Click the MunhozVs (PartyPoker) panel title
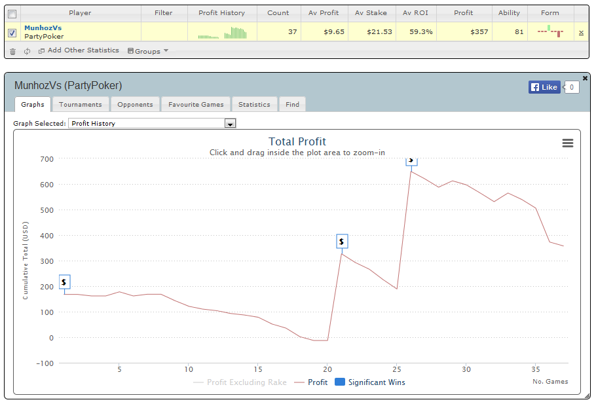The width and height of the screenshot is (596, 404). pos(68,86)
